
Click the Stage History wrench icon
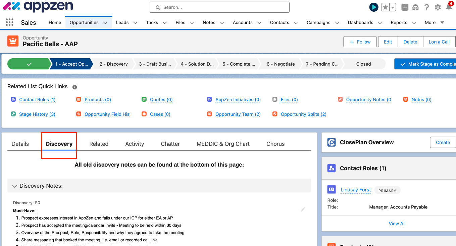pos(13,114)
